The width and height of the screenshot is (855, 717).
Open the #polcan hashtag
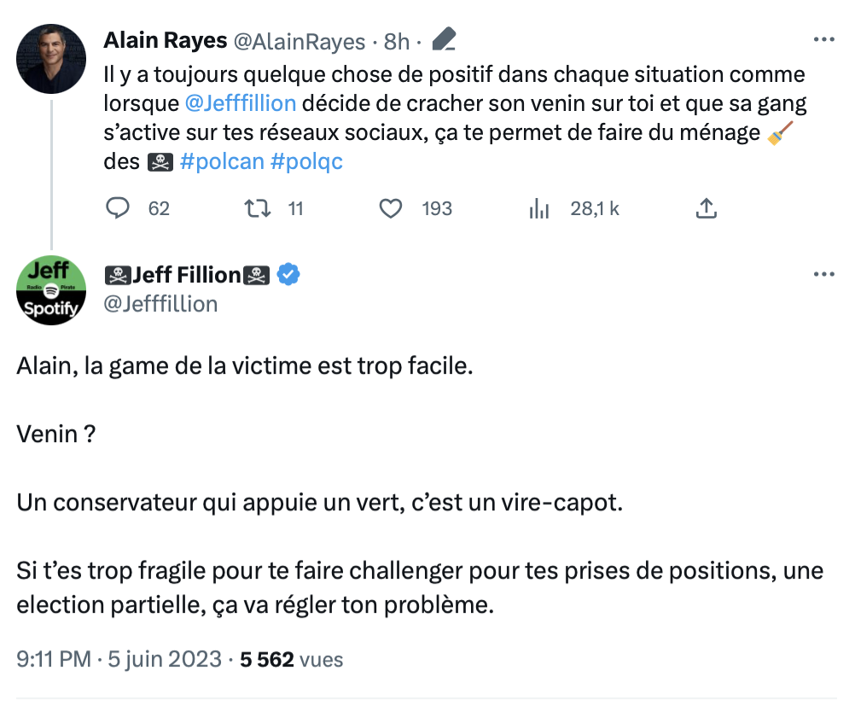tap(222, 161)
